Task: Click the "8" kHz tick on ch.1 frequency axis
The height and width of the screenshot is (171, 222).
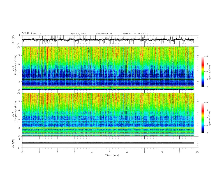Action: pos(20,55)
